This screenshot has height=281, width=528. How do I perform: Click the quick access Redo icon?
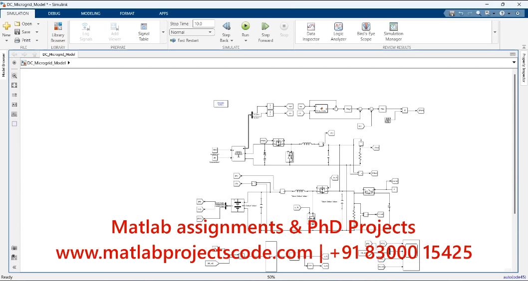[470, 13]
